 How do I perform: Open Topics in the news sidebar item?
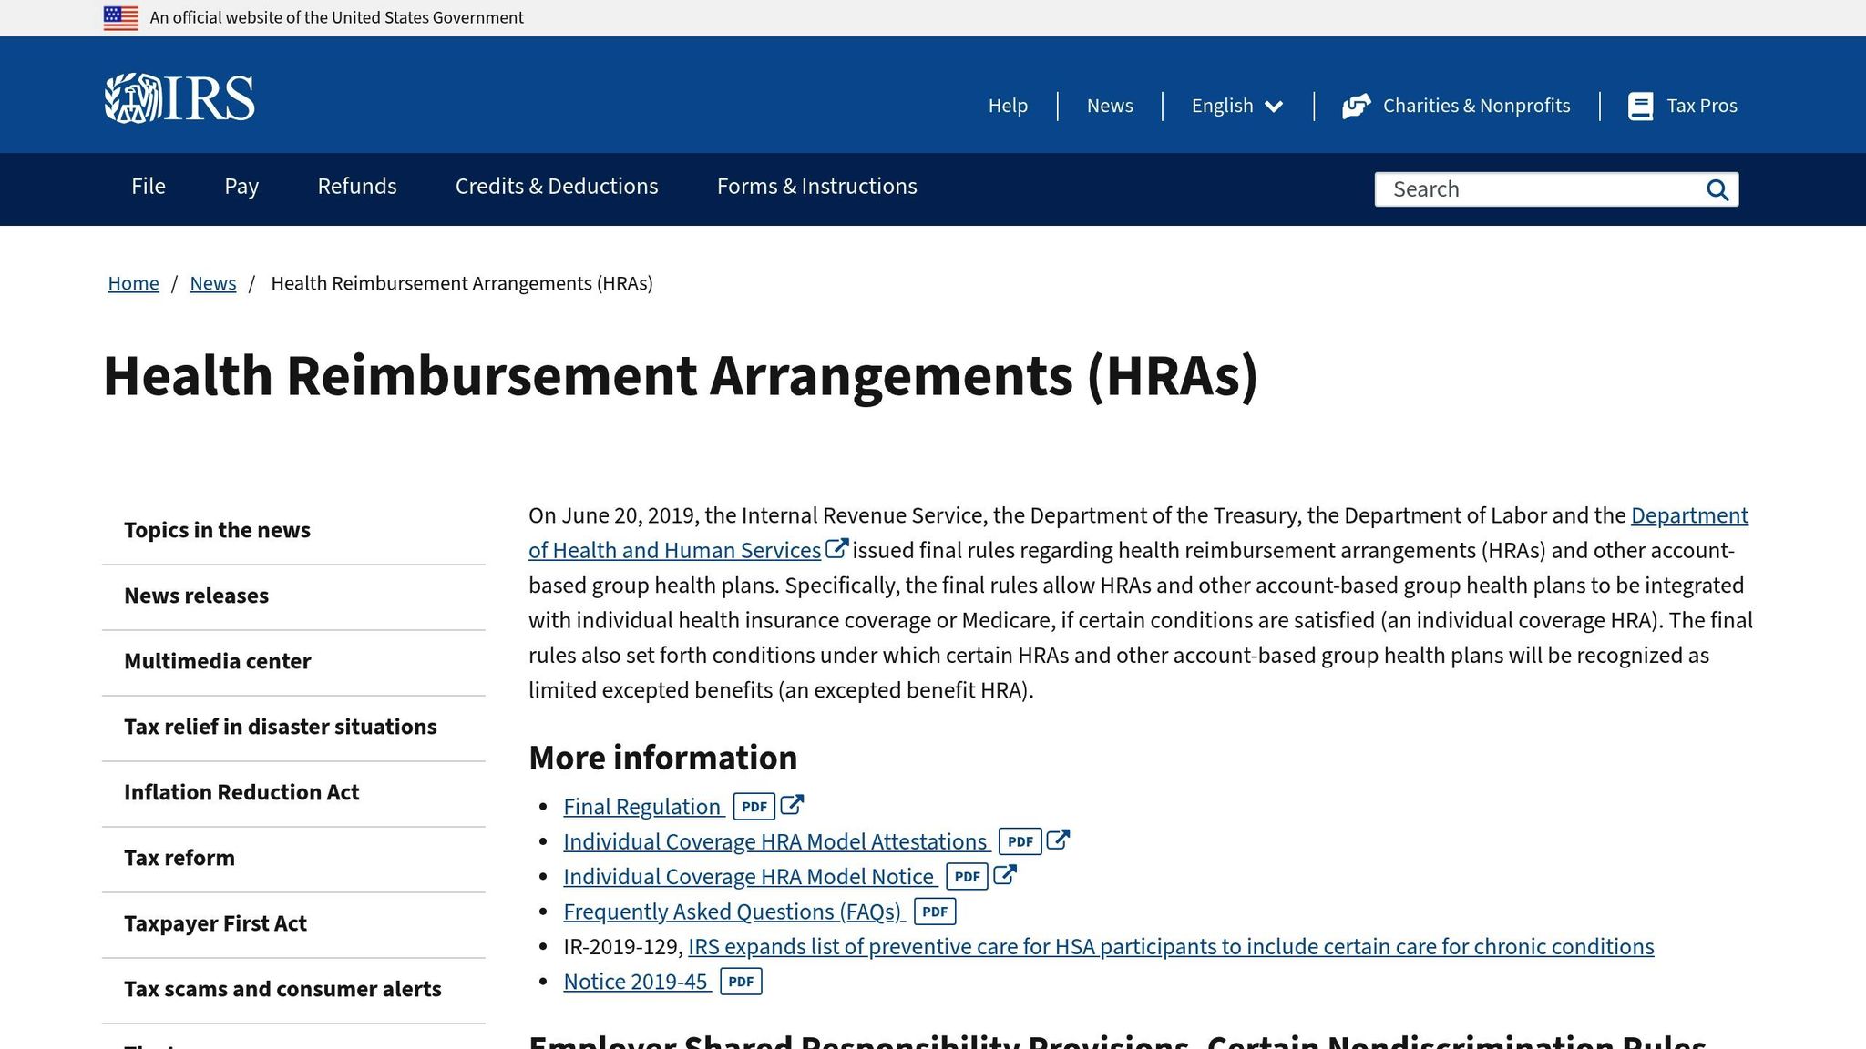coord(293,531)
